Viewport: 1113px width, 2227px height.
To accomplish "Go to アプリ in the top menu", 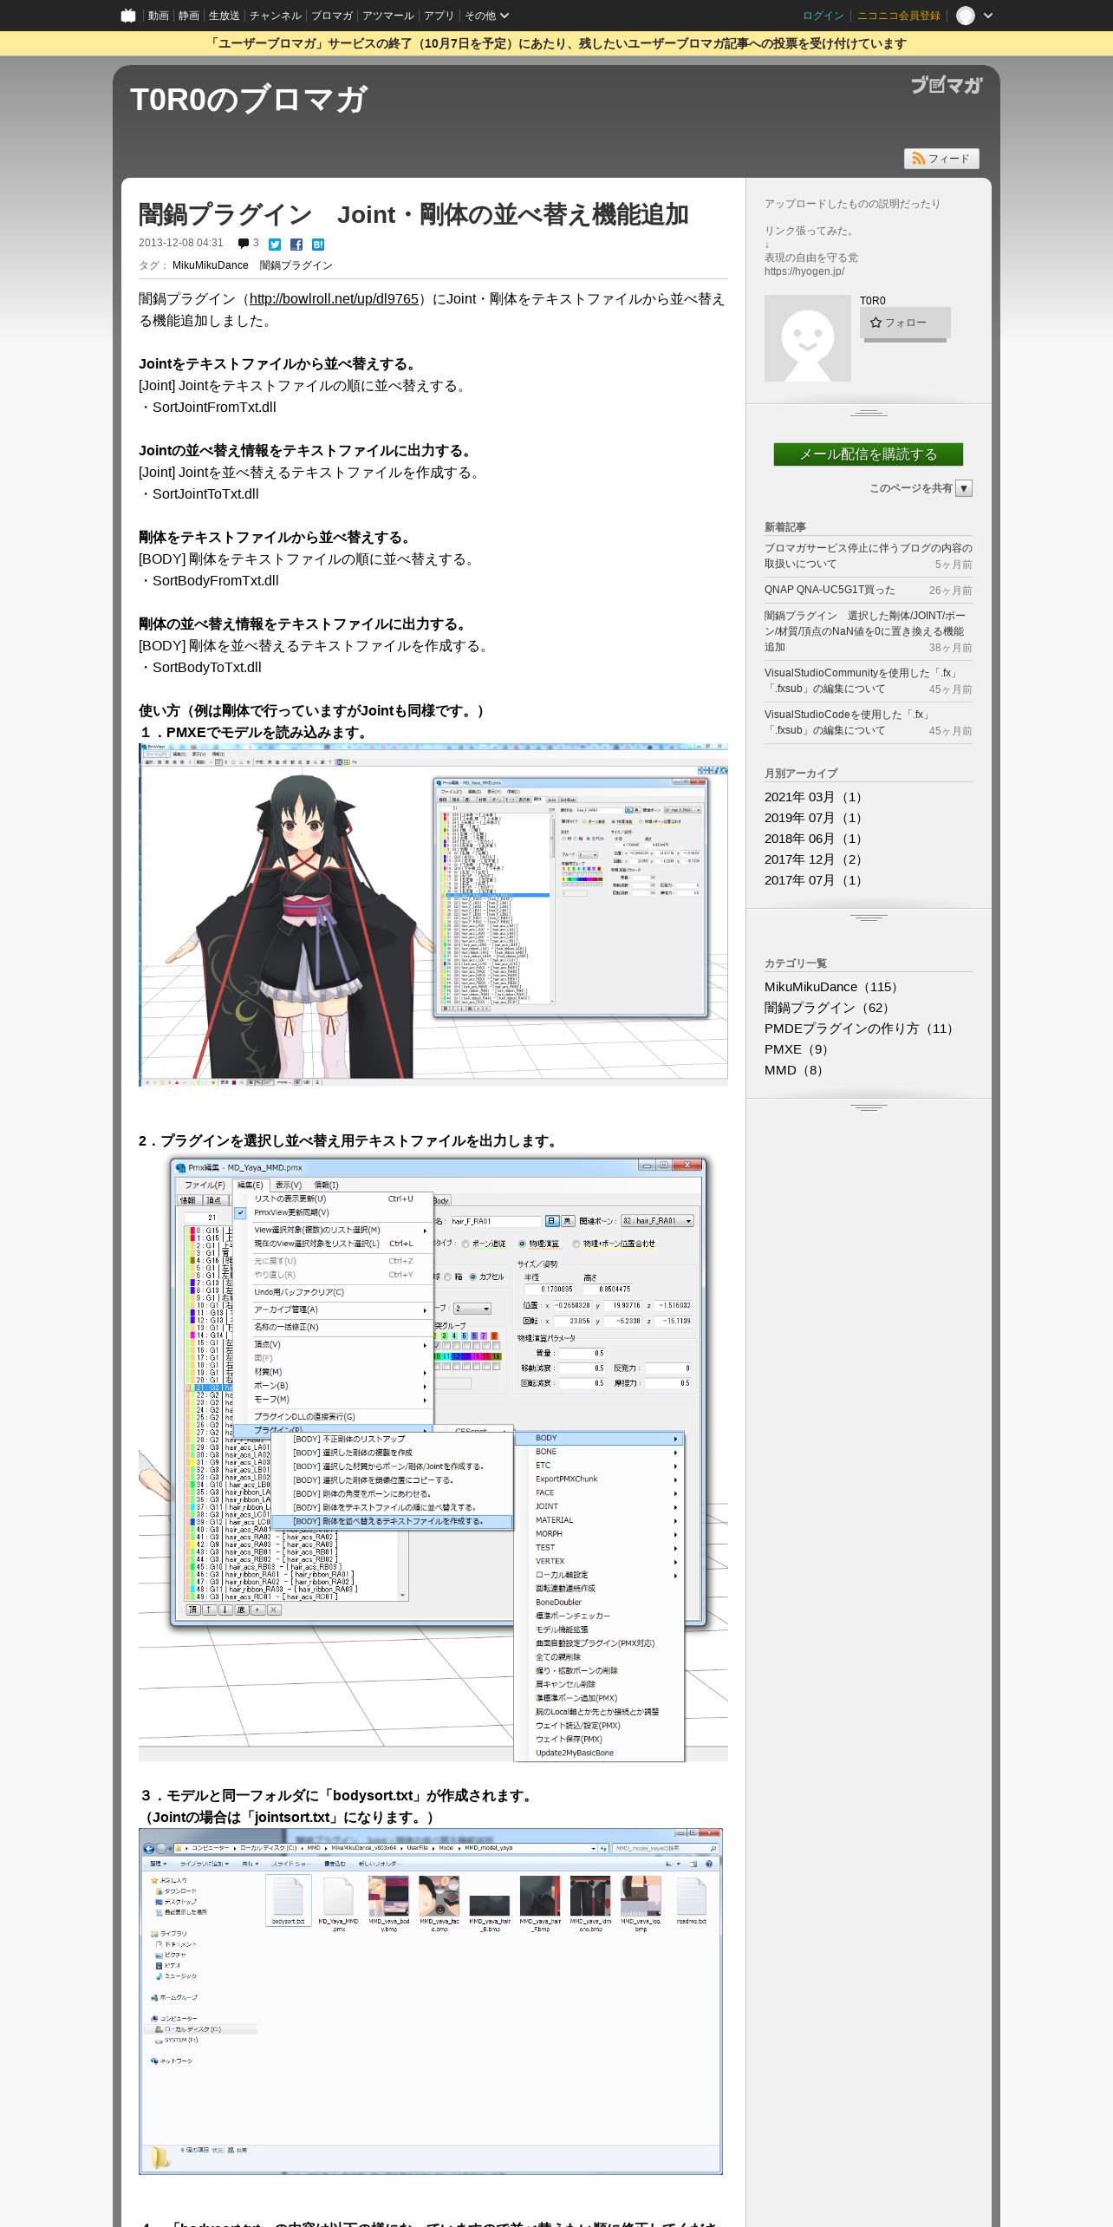I will point(439,16).
